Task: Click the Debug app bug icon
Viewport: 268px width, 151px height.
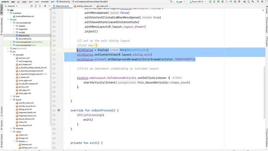Action: (x=222, y=2)
